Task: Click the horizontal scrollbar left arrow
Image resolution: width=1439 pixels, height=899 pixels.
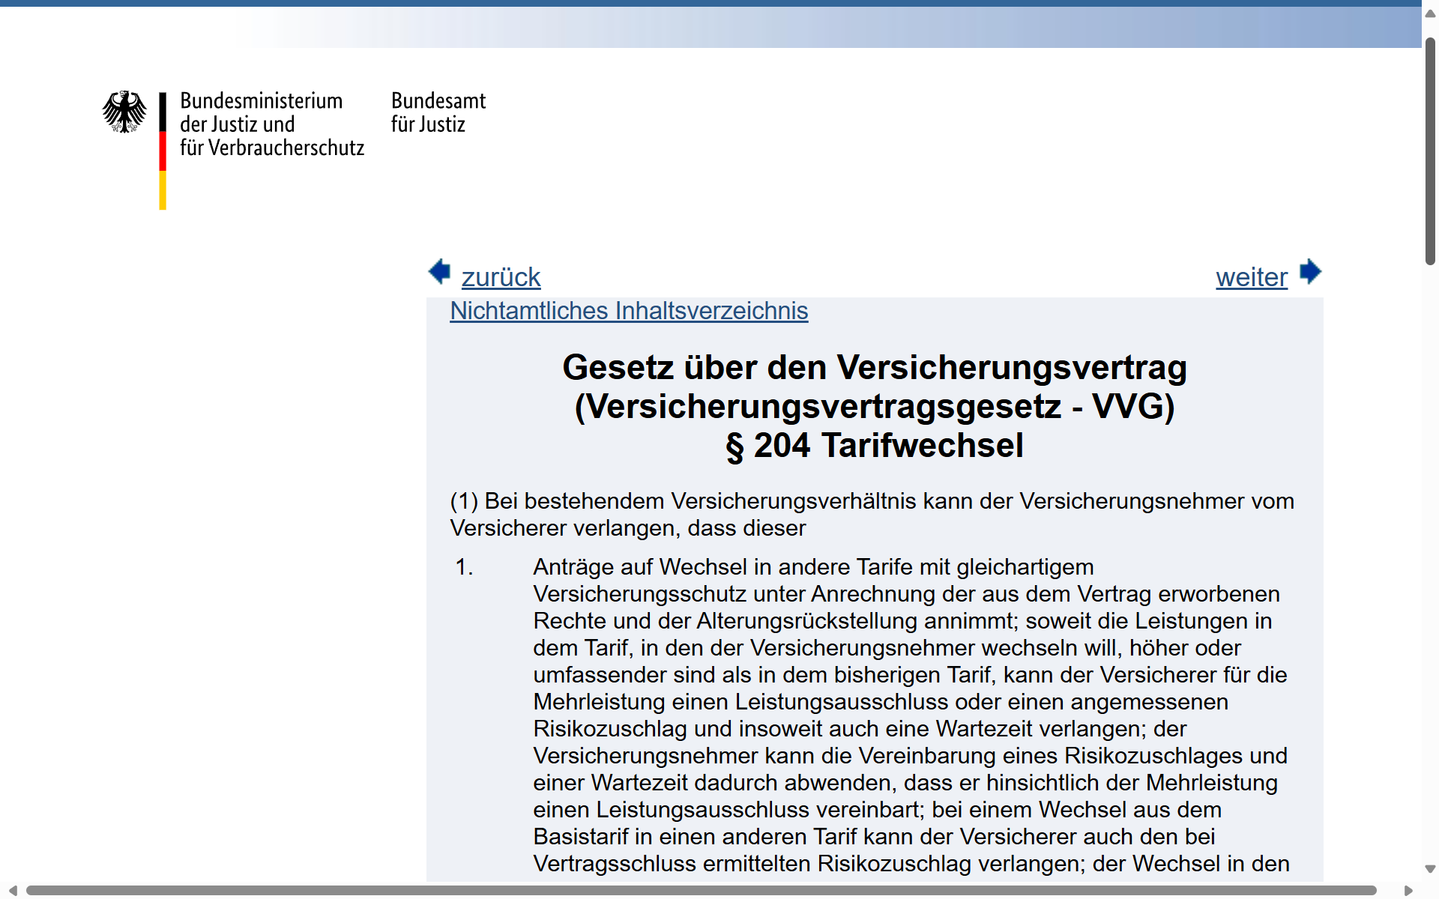Action: [12, 890]
